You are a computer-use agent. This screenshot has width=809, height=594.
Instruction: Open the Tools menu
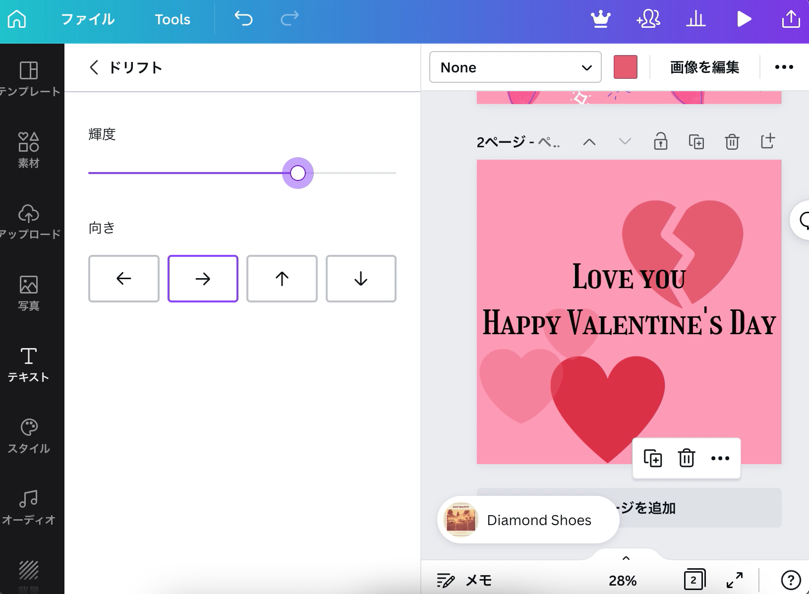pyautogui.click(x=173, y=19)
